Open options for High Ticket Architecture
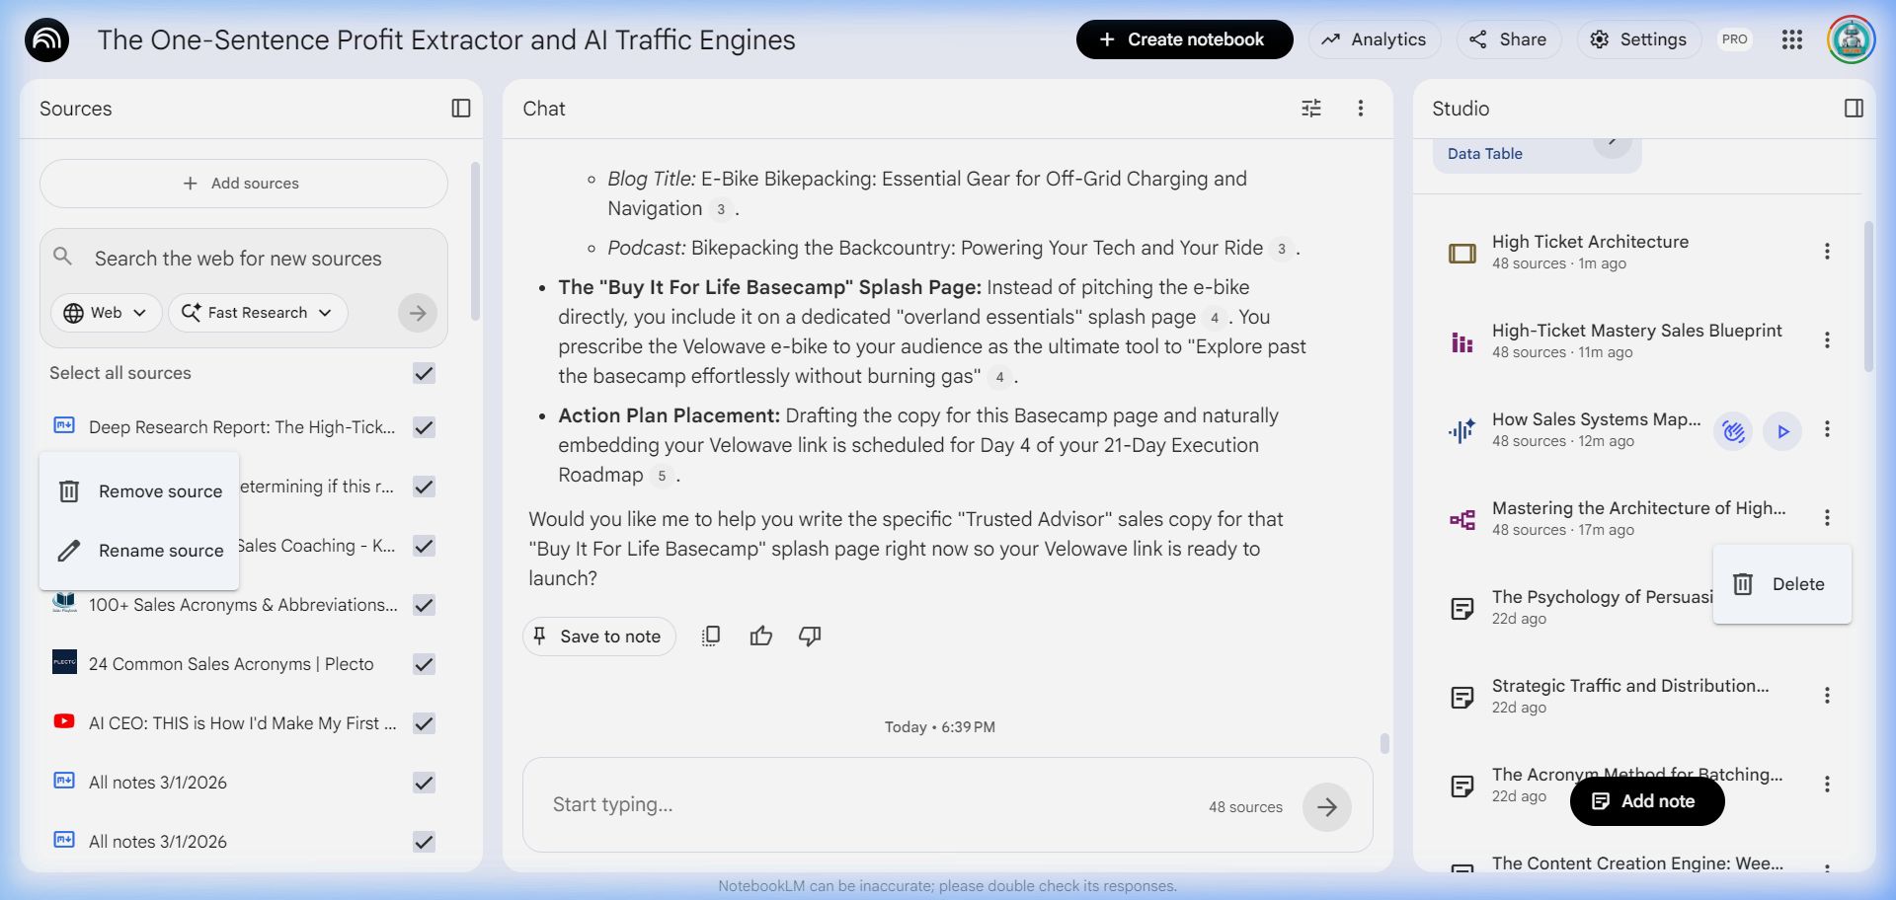Image resolution: width=1896 pixels, height=900 pixels. click(x=1827, y=252)
